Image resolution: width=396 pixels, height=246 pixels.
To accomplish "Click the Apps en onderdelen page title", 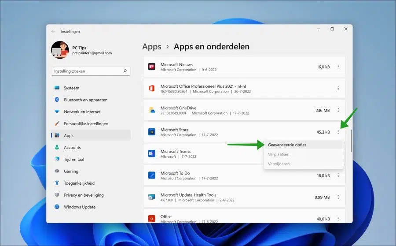I will [212, 47].
